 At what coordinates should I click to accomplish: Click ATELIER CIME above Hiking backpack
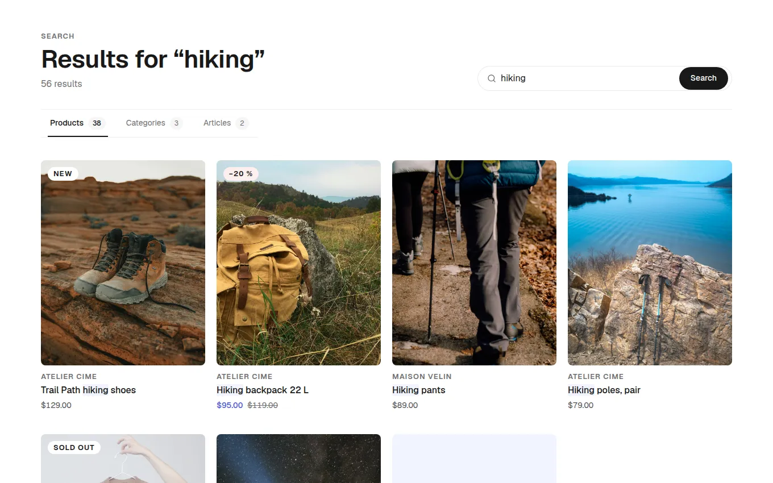pyautogui.click(x=244, y=376)
